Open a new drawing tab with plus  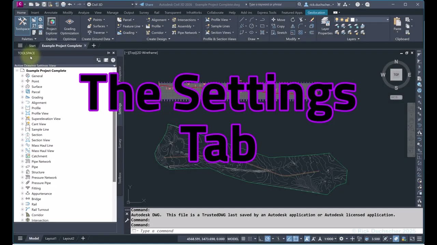coord(94,46)
